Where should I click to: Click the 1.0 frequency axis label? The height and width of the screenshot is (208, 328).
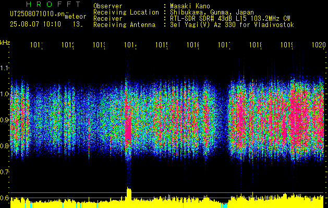[4, 94]
